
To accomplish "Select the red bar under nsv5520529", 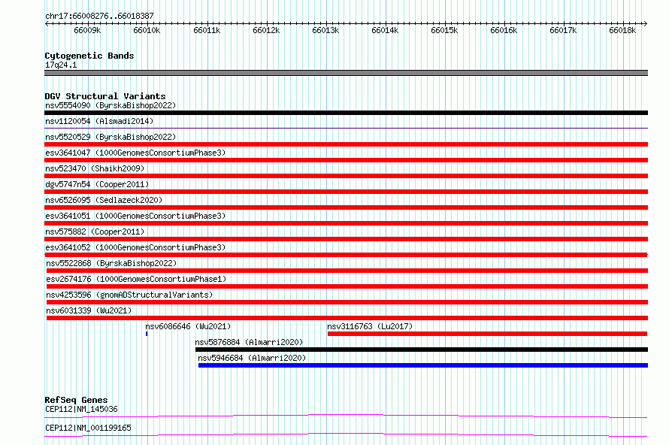I will [x=346, y=144].
